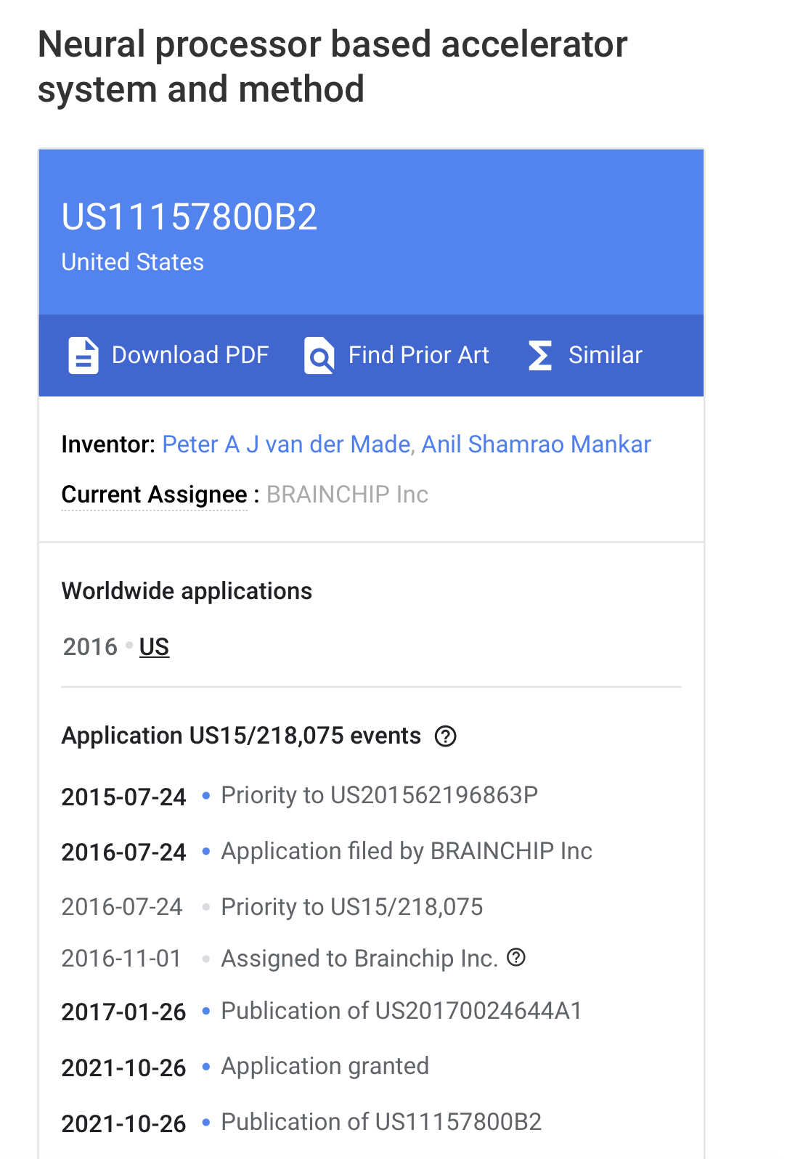This screenshot has height=1159, width=811.
Task: Click the BRAINCHIP Inc assignee name
Action: coord(347,495)
